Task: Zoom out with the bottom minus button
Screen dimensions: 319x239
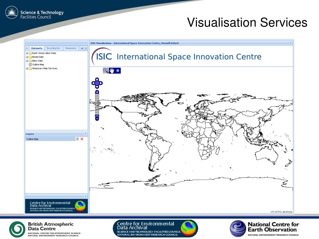Action: [x=97, y=118]
